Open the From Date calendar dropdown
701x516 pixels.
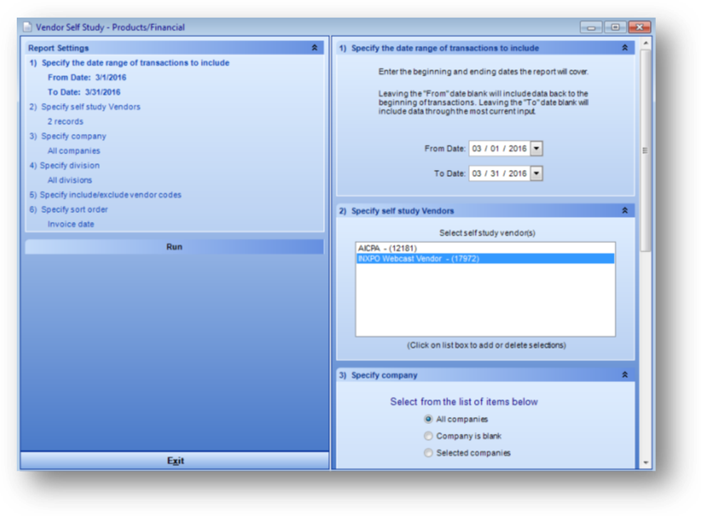[537, 148]
